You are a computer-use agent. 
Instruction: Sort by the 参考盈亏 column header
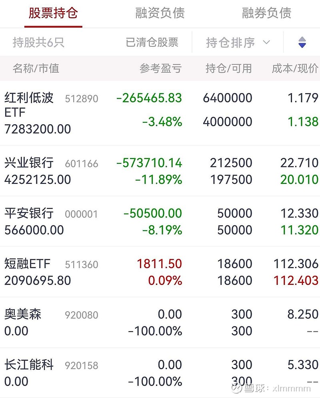pos(160,68)
